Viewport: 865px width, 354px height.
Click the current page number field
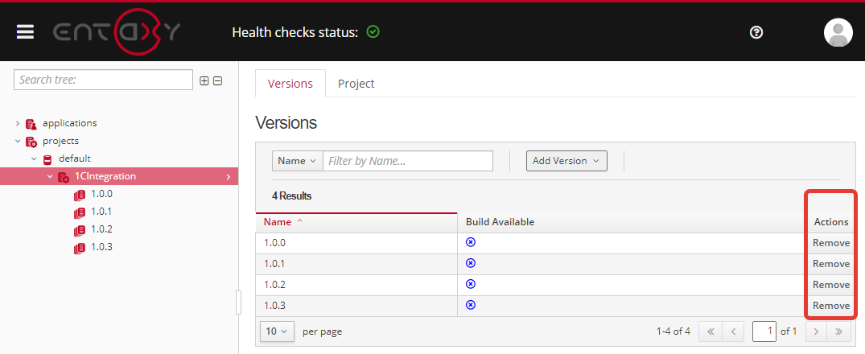point(764,331)
